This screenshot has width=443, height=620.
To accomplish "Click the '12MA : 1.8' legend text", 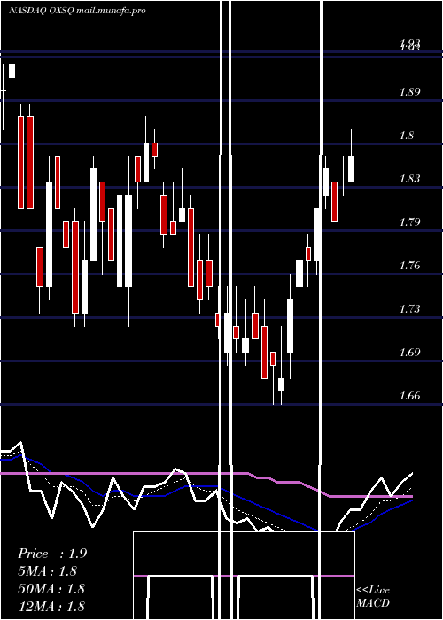I will point(51,606).
